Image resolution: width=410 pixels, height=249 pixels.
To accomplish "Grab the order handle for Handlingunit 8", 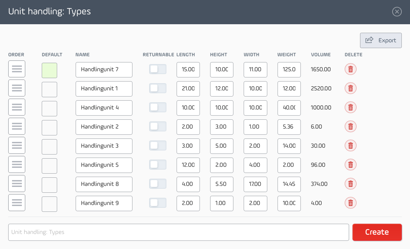I will 17,184.
